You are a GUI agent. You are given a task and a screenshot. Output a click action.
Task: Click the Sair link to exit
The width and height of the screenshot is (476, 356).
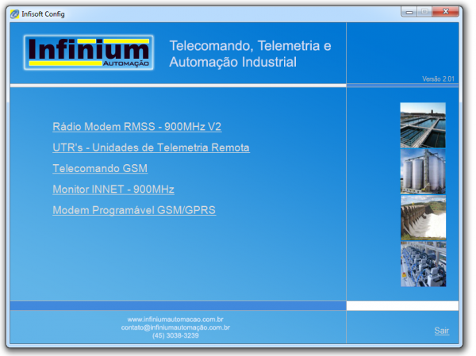441,331
